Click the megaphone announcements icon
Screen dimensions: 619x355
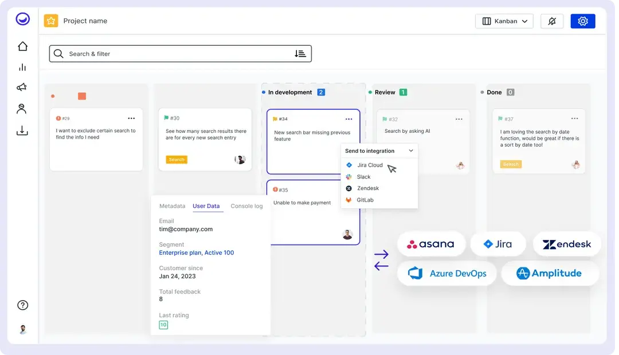click(22, 88)
